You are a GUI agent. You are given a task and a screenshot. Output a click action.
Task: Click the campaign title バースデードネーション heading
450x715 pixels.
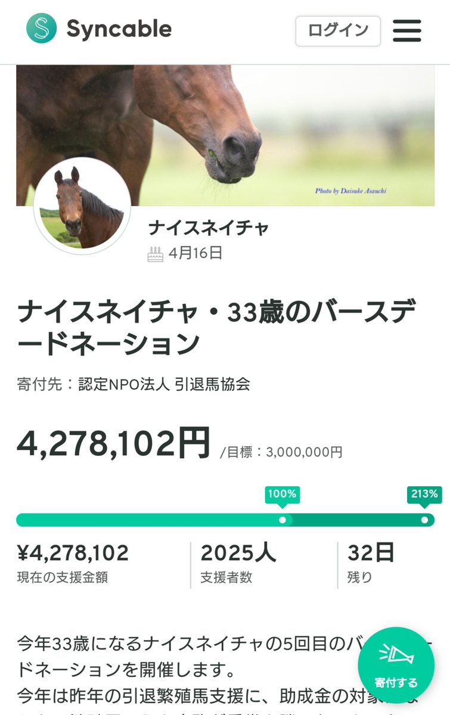pos(217,328)
